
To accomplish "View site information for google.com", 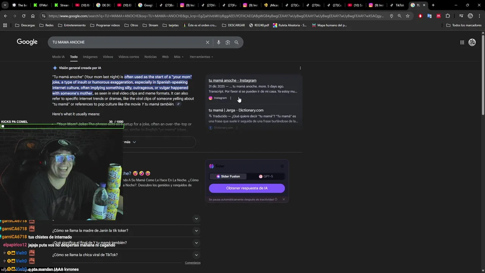I will click(44, 16).
